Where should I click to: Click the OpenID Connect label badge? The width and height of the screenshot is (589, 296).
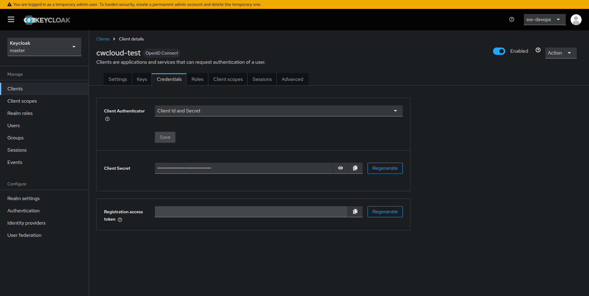pos(162,53)
